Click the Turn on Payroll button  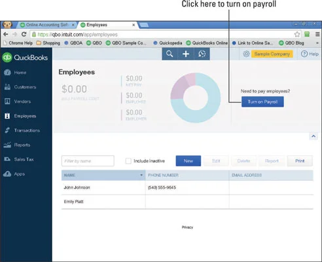(262, 102)
